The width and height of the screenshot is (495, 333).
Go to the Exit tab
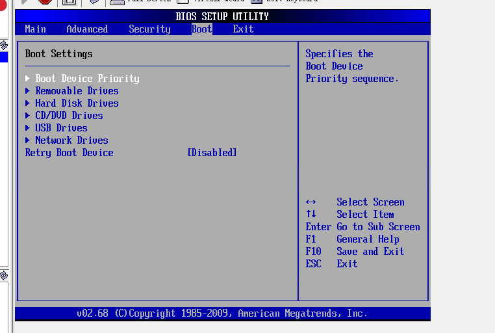point(243,29)
